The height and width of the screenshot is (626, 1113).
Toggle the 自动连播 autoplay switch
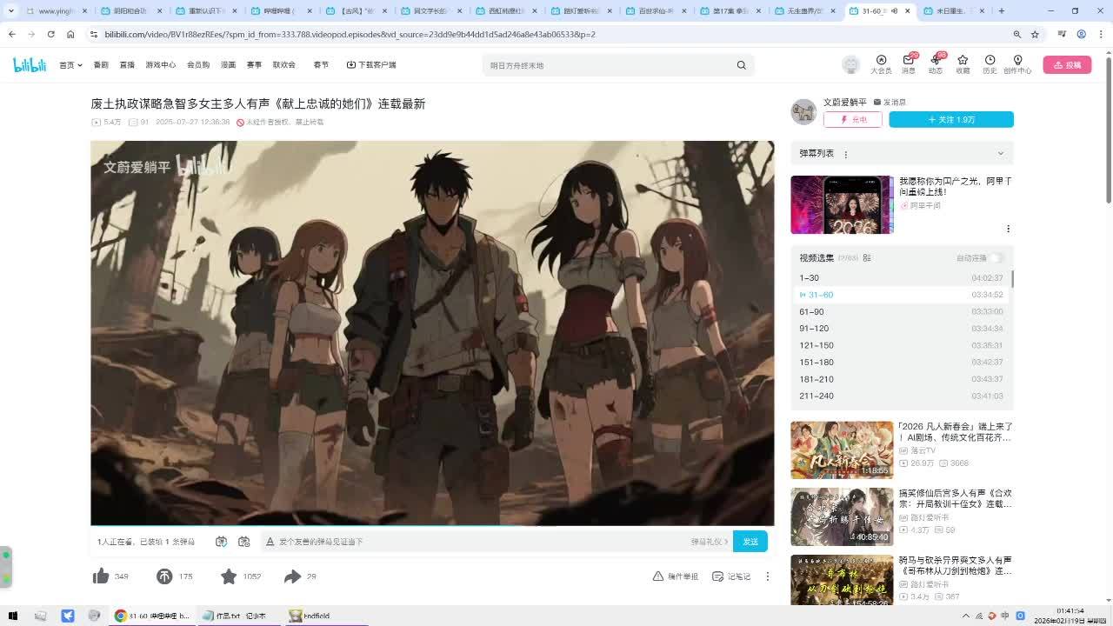pos(996,258)
